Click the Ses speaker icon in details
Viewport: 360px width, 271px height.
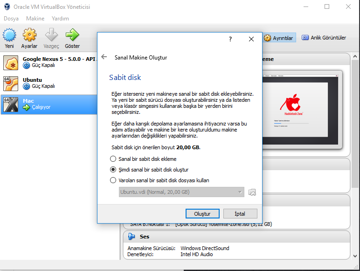pyautogui.click(x=132, y=237)
